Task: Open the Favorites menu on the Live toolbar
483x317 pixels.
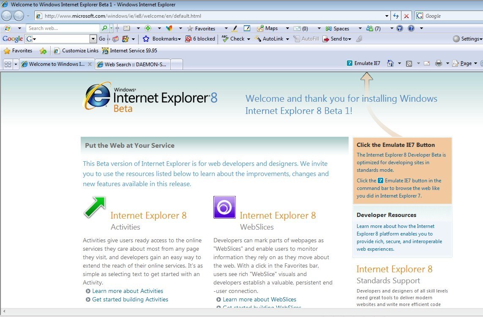Action: (204, 28)
